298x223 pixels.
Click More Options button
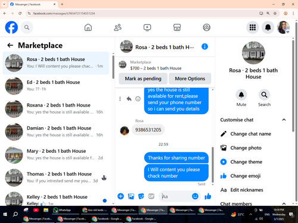pyautogui.click(x=190, y=78)
